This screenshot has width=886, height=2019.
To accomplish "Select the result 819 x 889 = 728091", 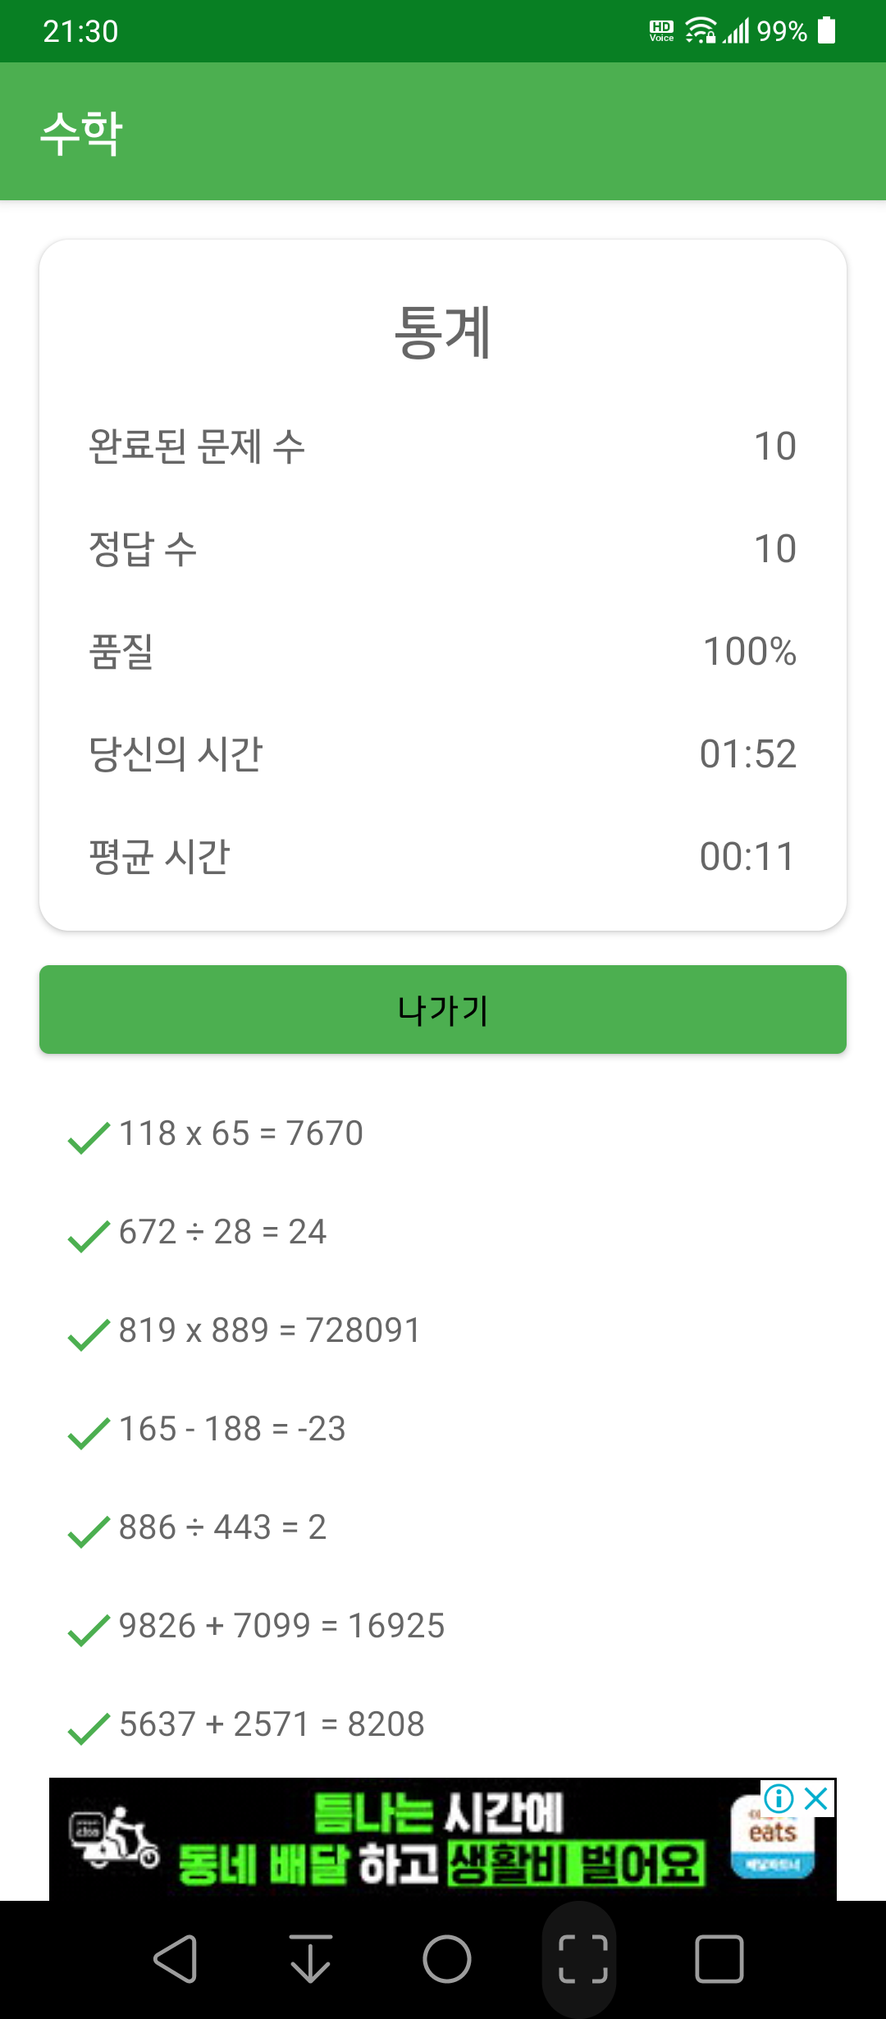I will tap(270, 1330).
